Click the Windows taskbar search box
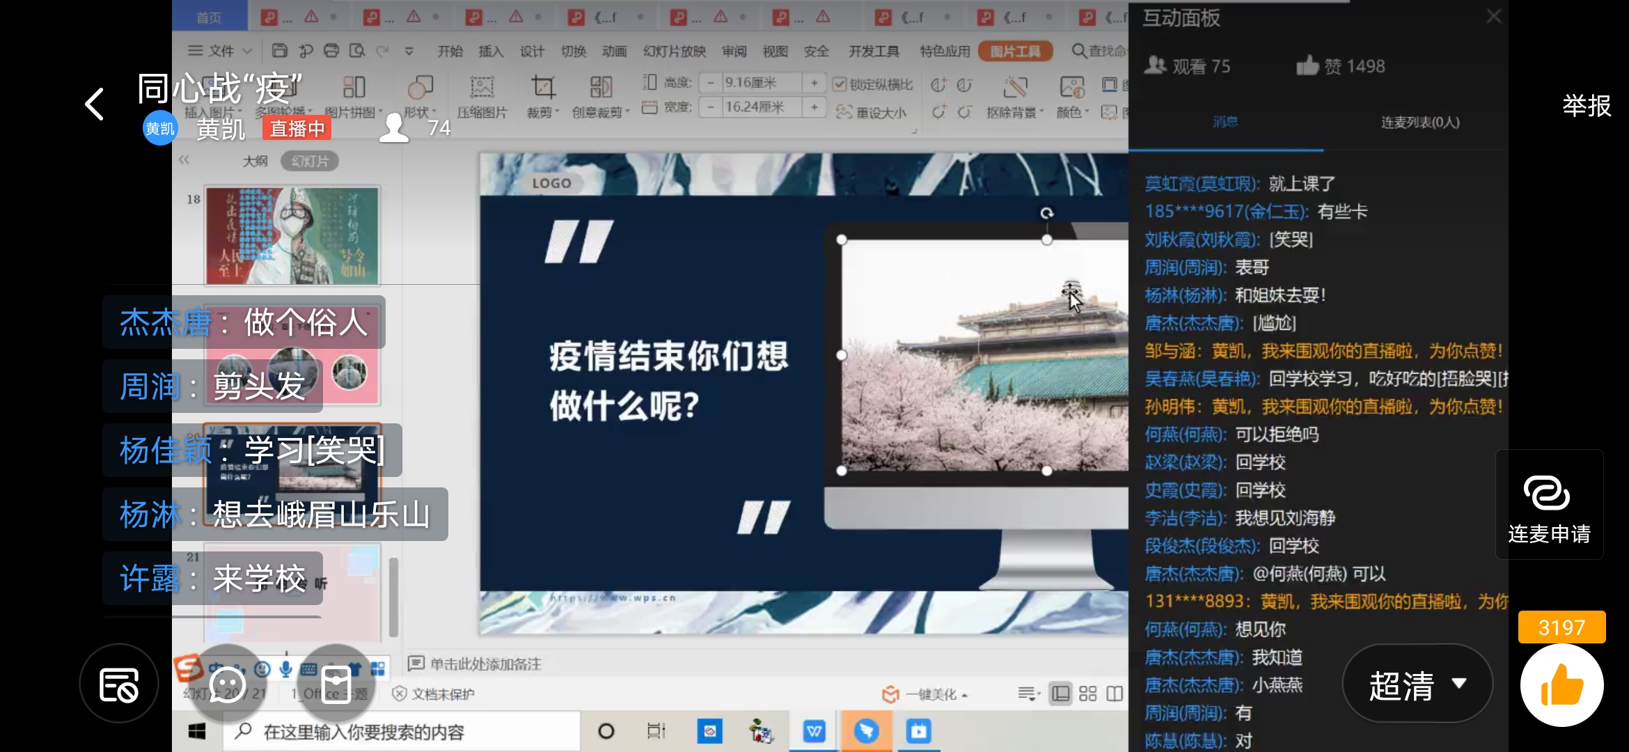This screenshot has height=752, width=1629. coord(402,731)
